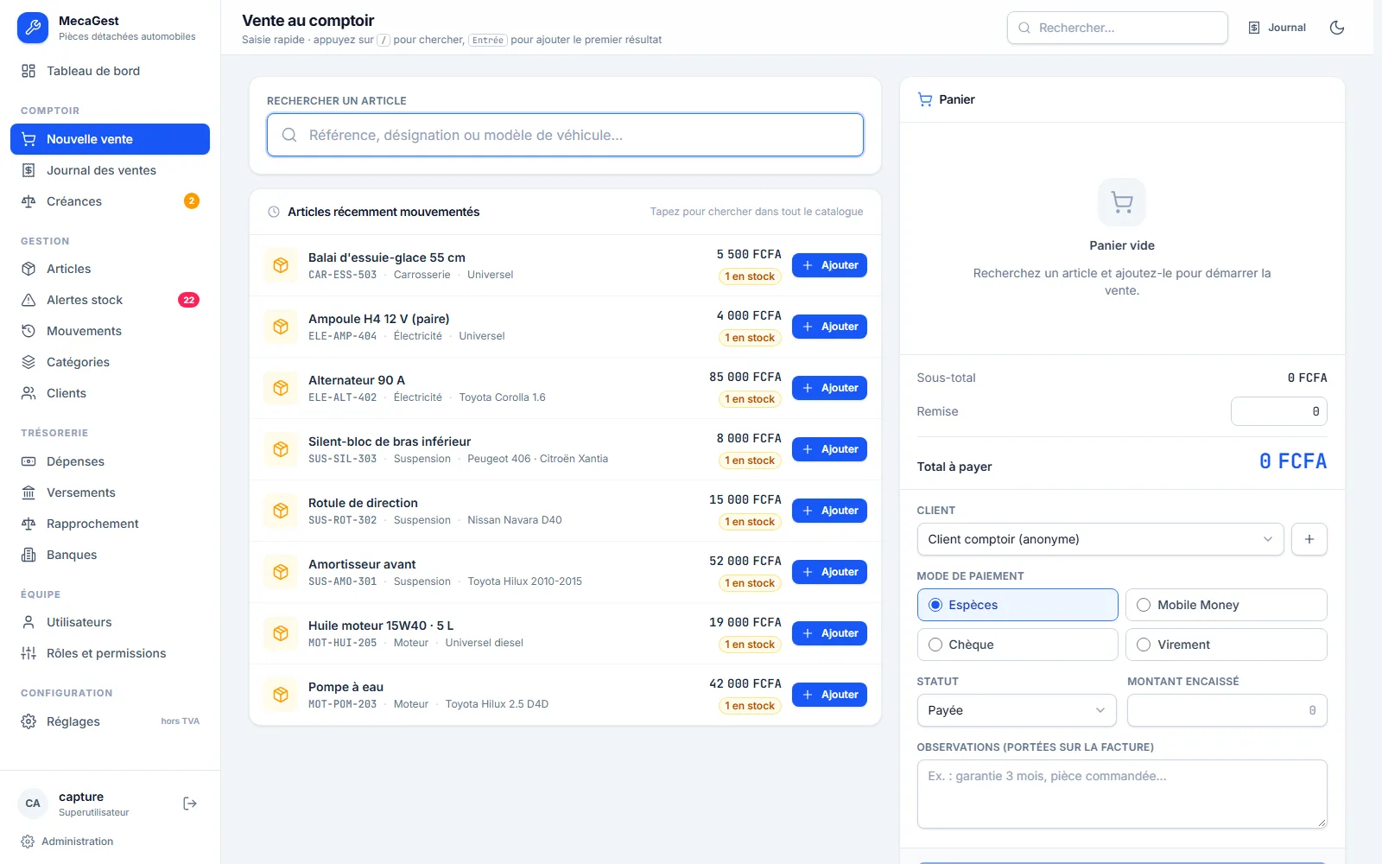Click the Créances badge showing 2

click(192, 201)
